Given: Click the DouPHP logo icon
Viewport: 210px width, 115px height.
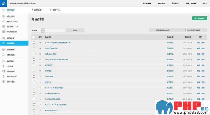Looking at the screenshot, I should point(3,3).
